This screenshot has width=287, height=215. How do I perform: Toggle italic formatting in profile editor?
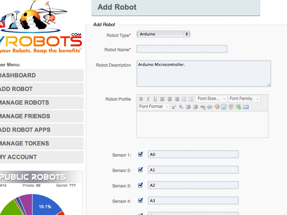[148, 99]
